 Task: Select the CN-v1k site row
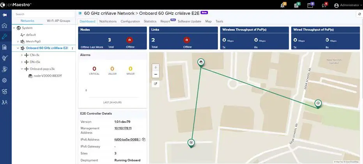34,55
